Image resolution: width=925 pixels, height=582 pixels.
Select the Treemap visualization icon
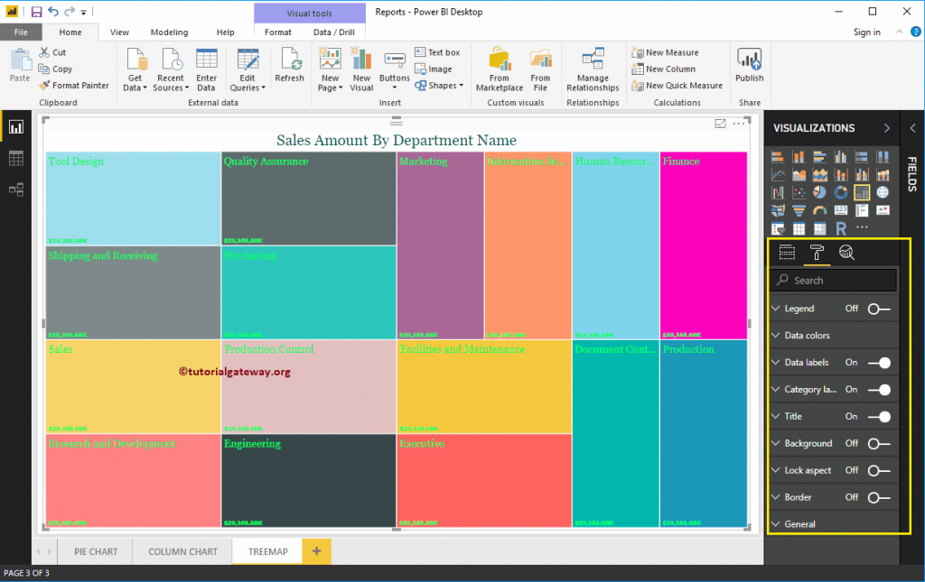coord(863,192)
